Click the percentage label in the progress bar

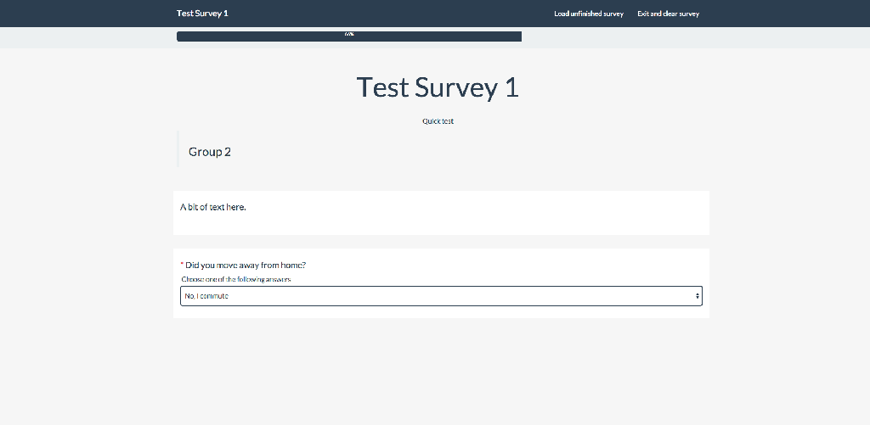coord(349,35)
